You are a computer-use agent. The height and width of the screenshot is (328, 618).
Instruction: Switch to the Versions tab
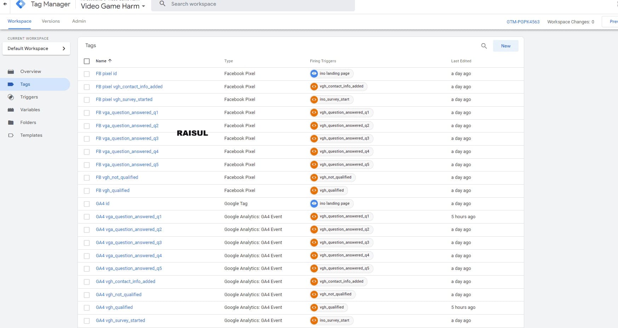pyautogui.click(x=51, y=21)
